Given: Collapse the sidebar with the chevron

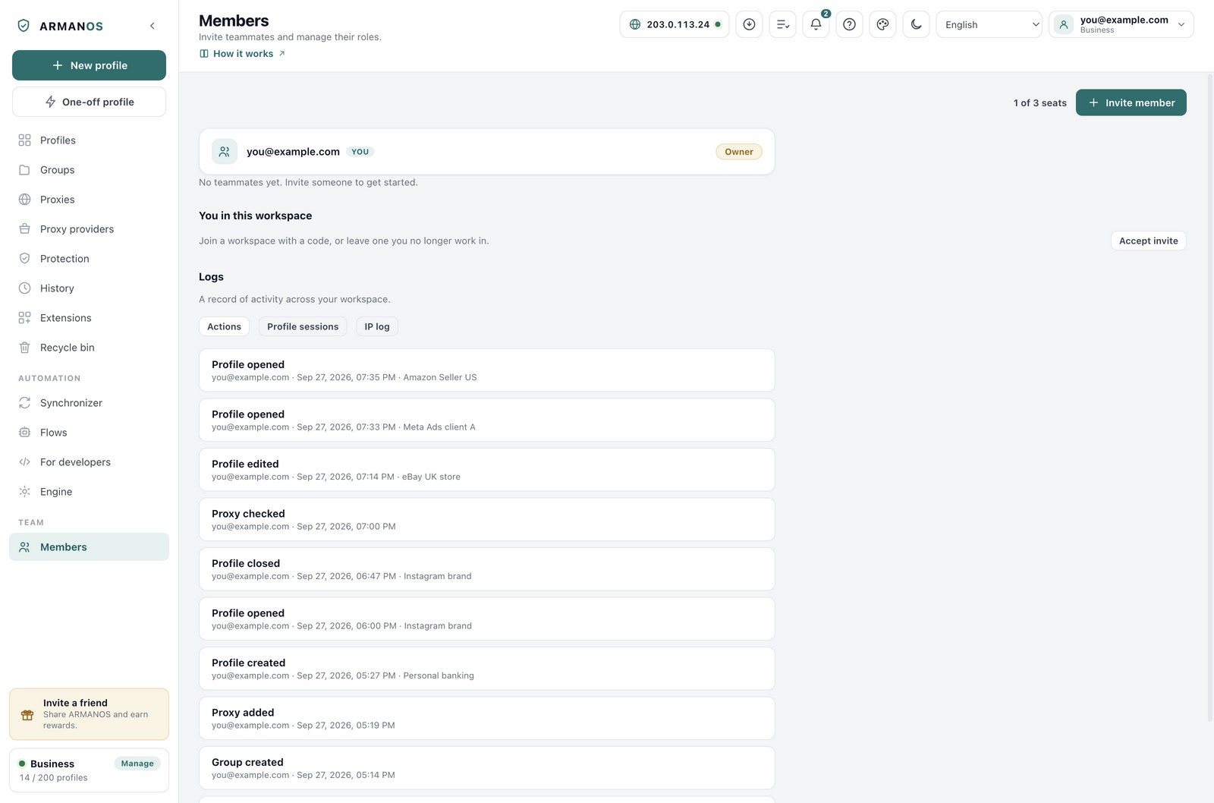Looking at the screenshot, I should click(153, 26).
